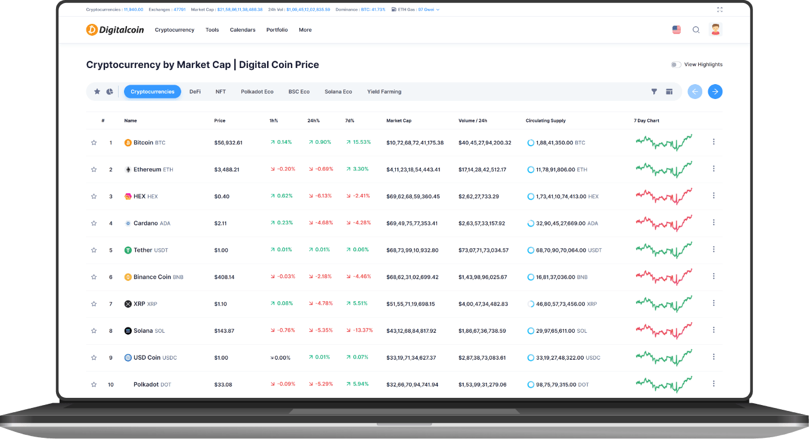809x439 pixels.
Task: Select the Polkadot Eco tab
Action: click(x=257, y=92)
